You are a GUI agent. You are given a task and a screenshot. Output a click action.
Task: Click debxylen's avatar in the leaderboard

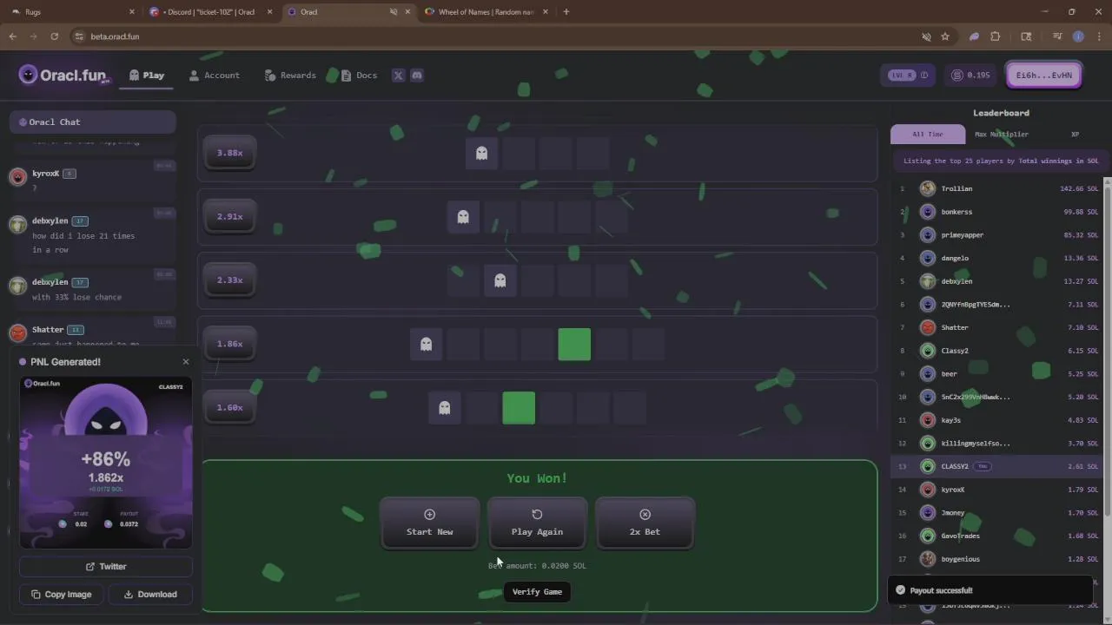pyautogui.click(x=928, y=281)
